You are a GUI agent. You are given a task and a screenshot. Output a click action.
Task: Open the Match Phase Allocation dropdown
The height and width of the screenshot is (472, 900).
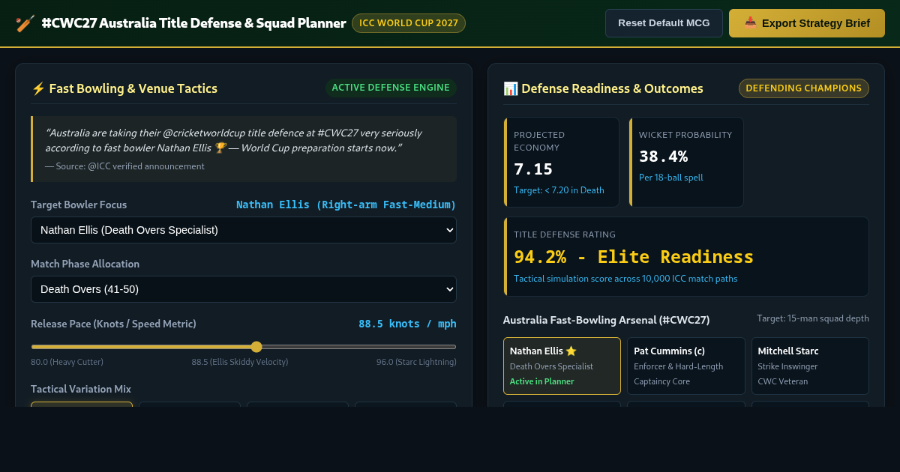(x=244, y=289)
